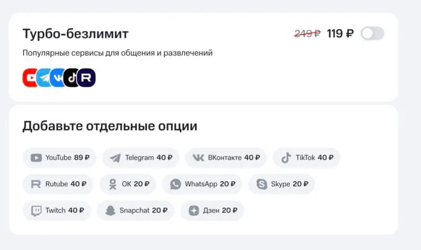Click the Telegram icon in bundle row
Viewport: 421px width, 250px height.
(x=44, y=78)
